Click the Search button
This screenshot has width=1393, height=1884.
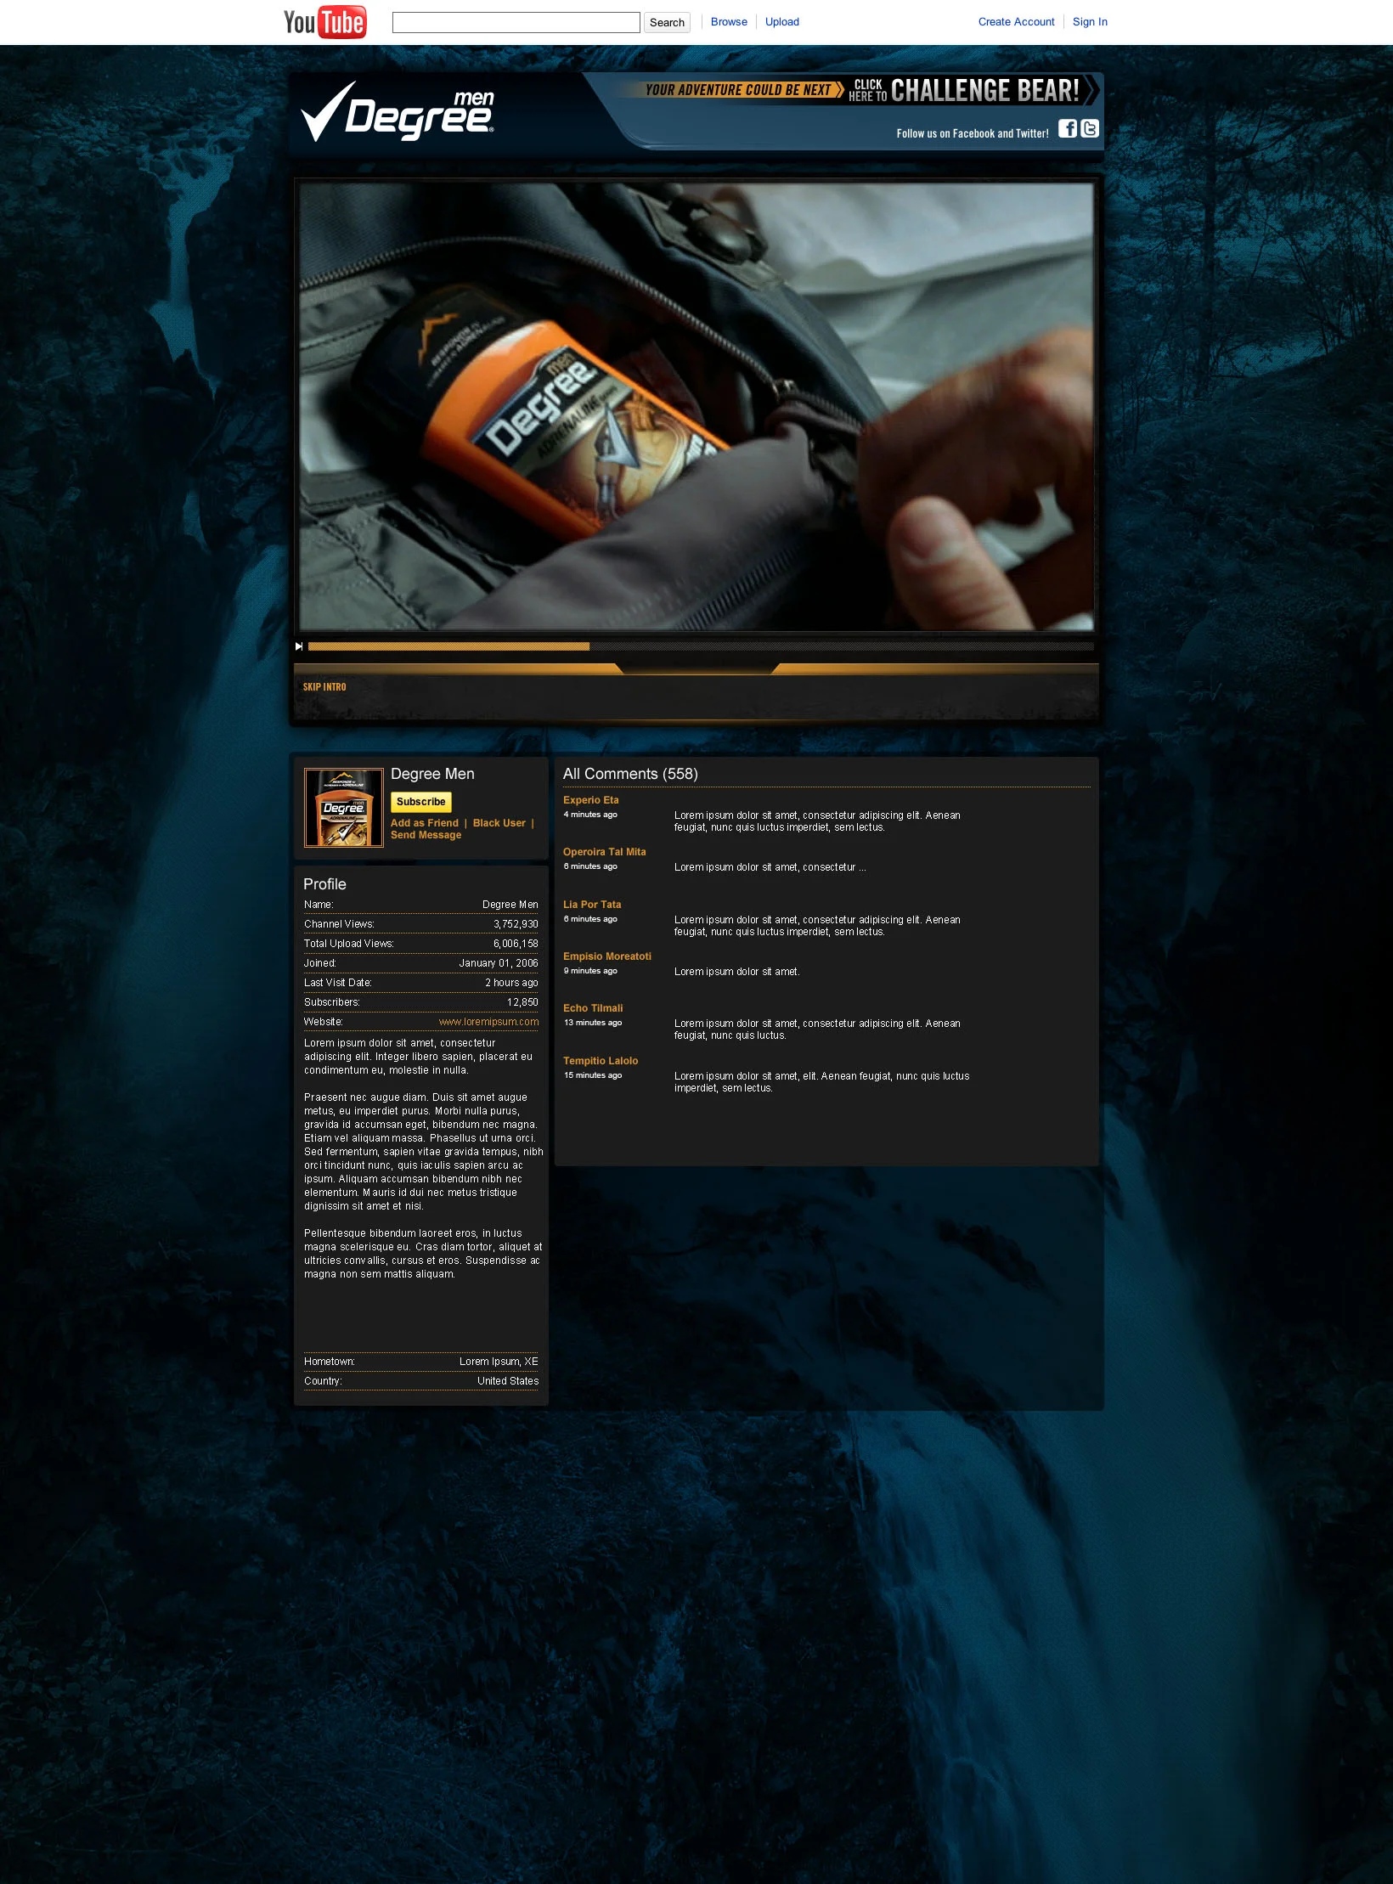(667, 23)
